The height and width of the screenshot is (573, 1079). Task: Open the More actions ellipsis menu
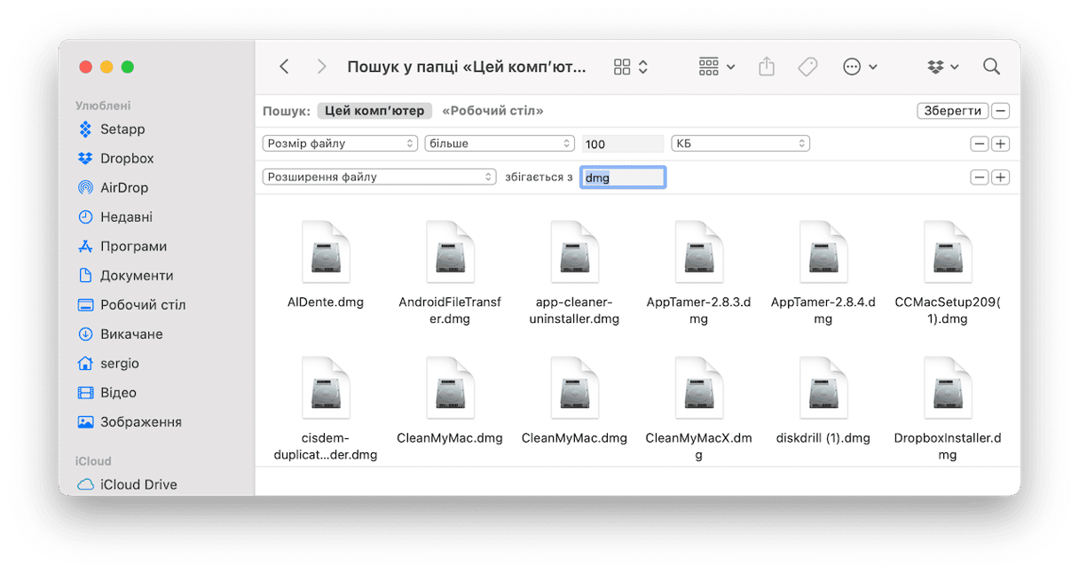[x=860, y=67]
